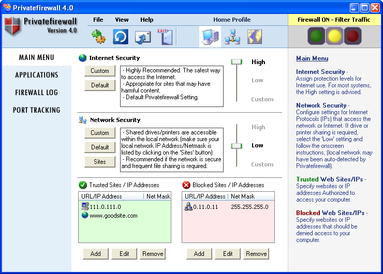Edit the selected Blocked Sites entry

(x=228, y=254)
